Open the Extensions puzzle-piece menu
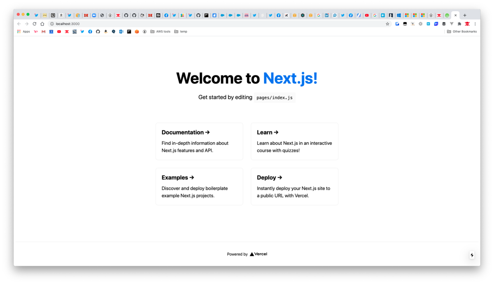Viewport: 494px width, 284px height. pyautogui.click(x=459, y=24)
